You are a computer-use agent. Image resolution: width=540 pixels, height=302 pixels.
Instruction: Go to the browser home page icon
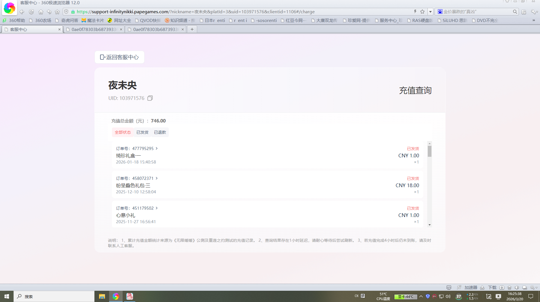click(x=41, y=12)
